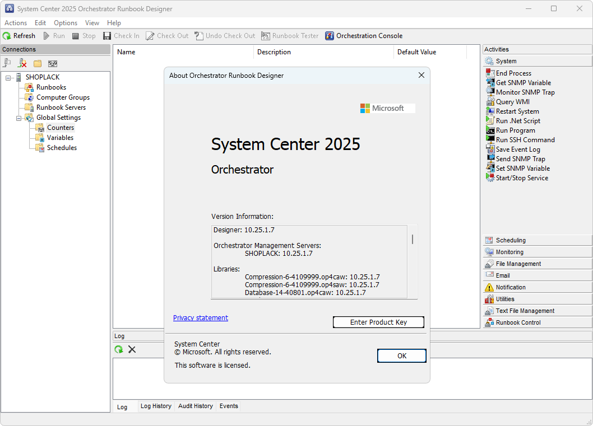This screenshot has height=426, width=593.
Task: Click the Name column header
Action: [x=183, y=52]
